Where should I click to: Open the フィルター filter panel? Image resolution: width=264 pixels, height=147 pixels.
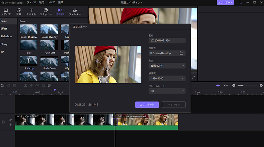click(75, 12)
